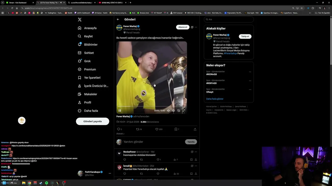Open Steam from the taskbar

coord(41,183)
